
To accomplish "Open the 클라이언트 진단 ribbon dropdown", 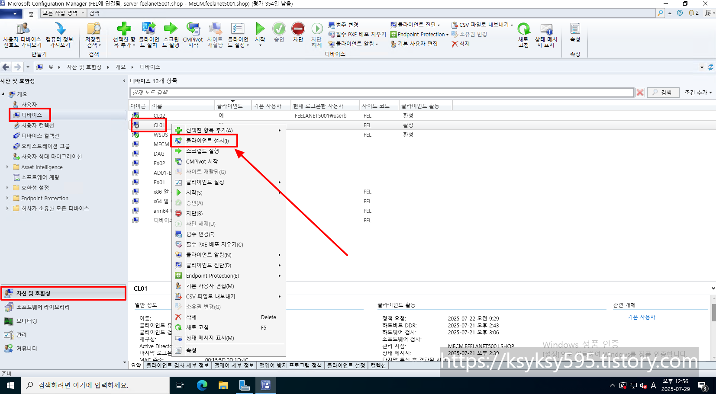I will coord(415,25).
